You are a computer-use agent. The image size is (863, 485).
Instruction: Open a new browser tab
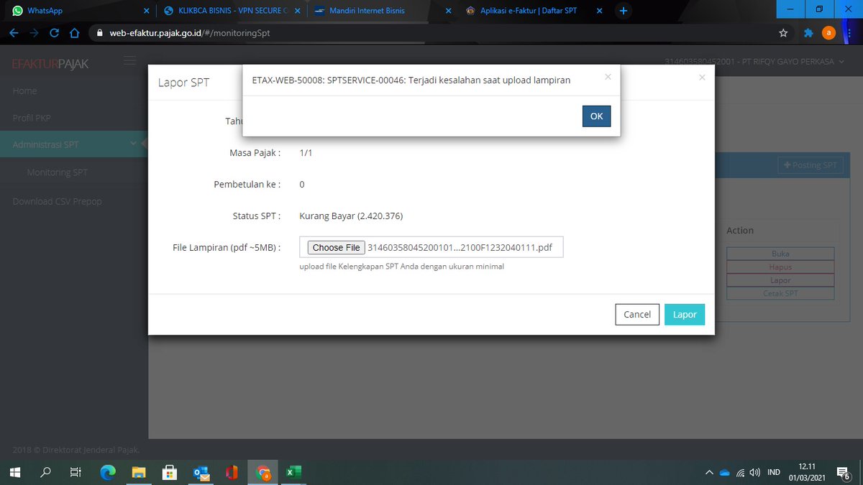(623, 11)
